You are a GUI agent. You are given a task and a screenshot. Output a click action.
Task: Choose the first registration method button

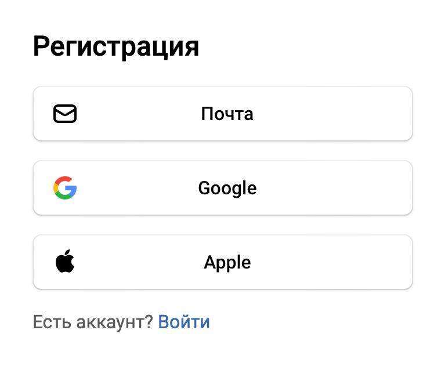point(222,114)
